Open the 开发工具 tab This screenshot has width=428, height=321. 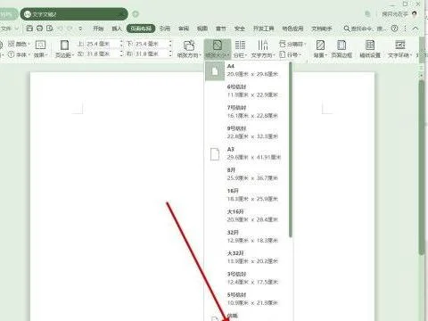263,29
